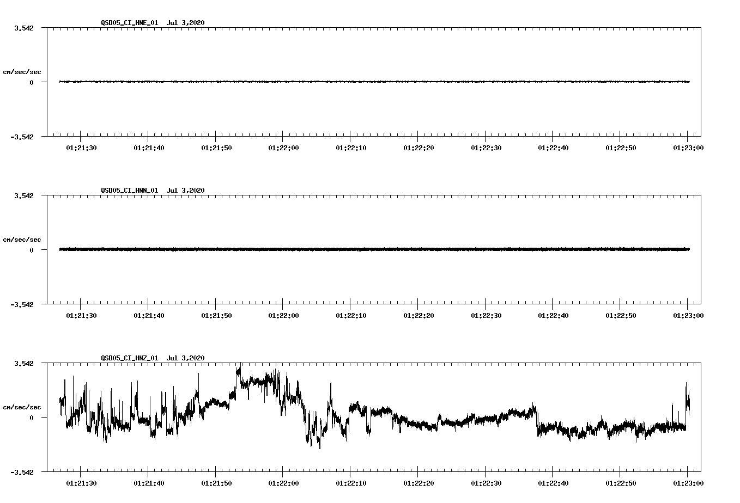Click the QSD05_CI_HNZ_01 plot title
This screenshot has height=503, width=740.
(x=153, y=358)
